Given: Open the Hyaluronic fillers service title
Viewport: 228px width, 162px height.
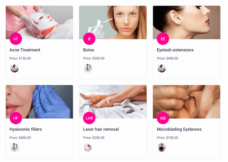Looking at the screenshot, I should coord(26,129).
